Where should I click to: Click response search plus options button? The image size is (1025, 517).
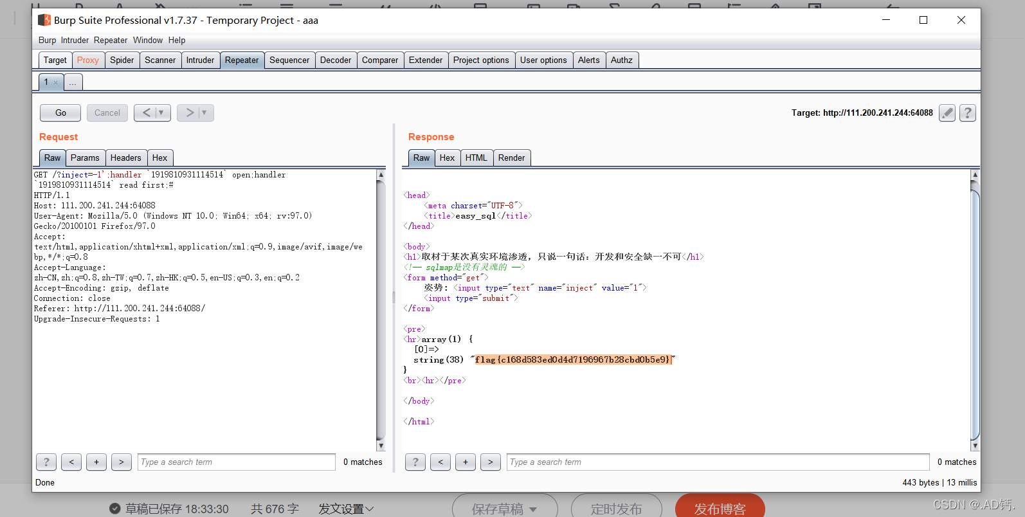(x=466, y=462)
